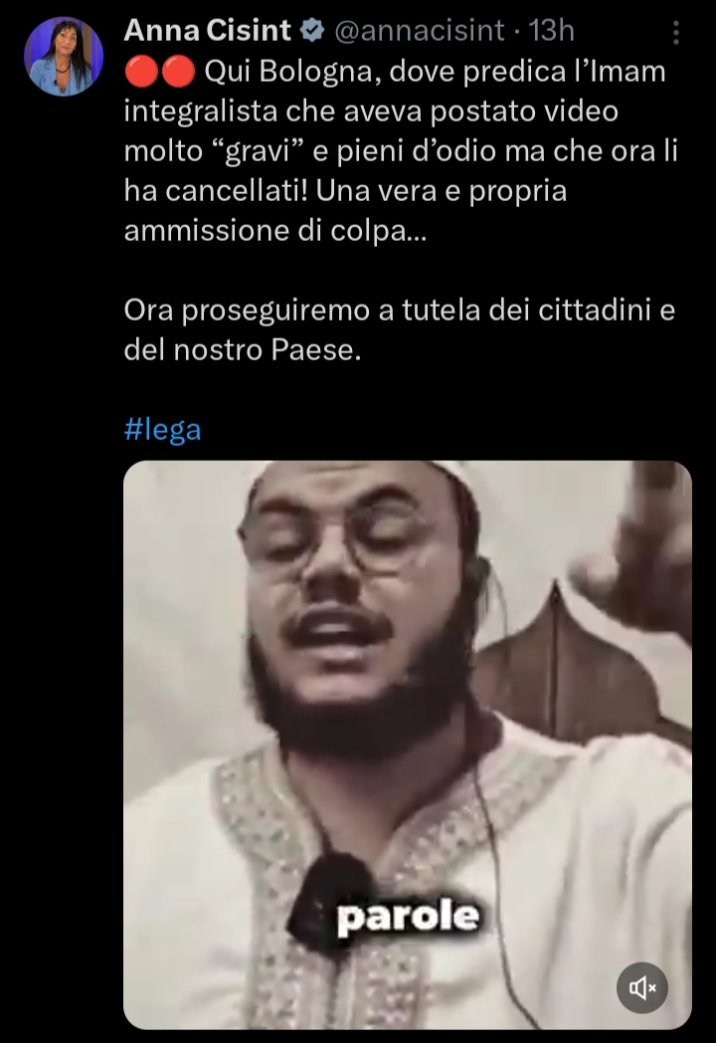
Task: Select the line "Ora proseguiremo a tutela"
Action: click(400, 311)
